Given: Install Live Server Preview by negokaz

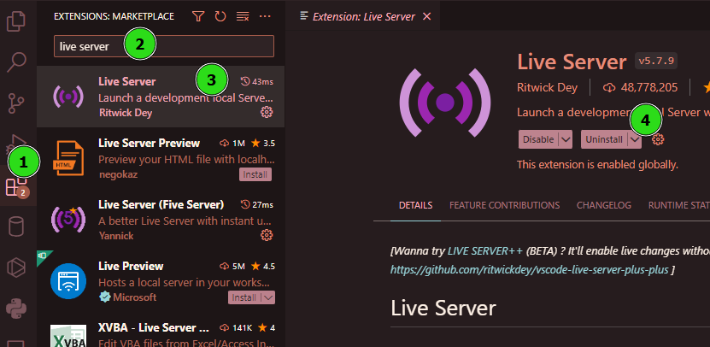Looking at the screenshot, I should coord(255,174).
